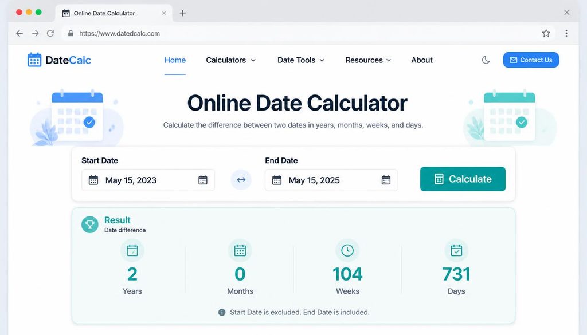Go back with the browser back arrow

coord(19,33)
